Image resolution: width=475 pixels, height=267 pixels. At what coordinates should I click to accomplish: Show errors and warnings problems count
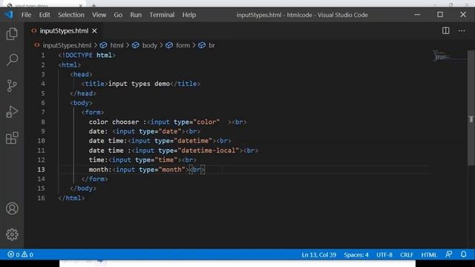pos(20,254)
